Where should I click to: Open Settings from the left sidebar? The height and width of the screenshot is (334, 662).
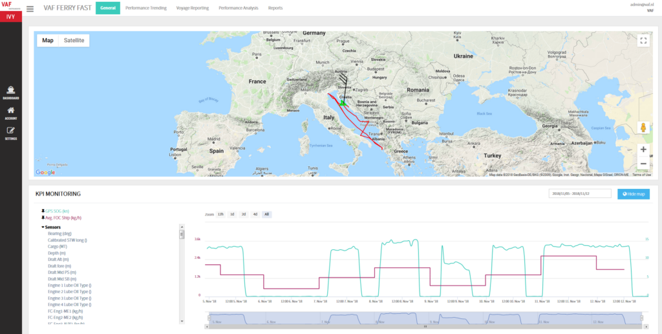tap(11, 131)
